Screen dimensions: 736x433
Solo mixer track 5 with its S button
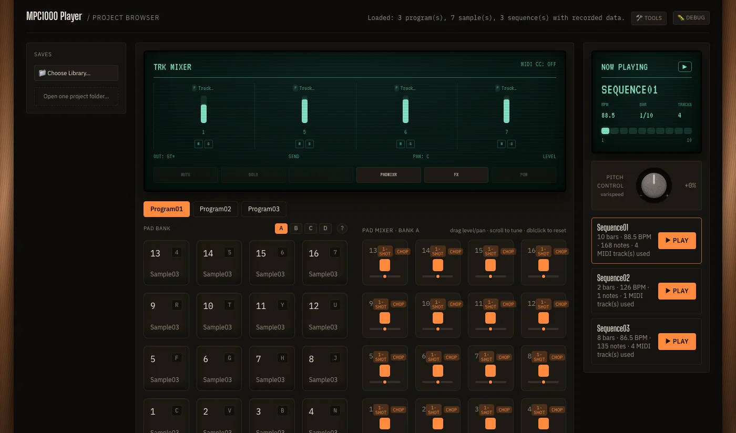click(310, 144)
